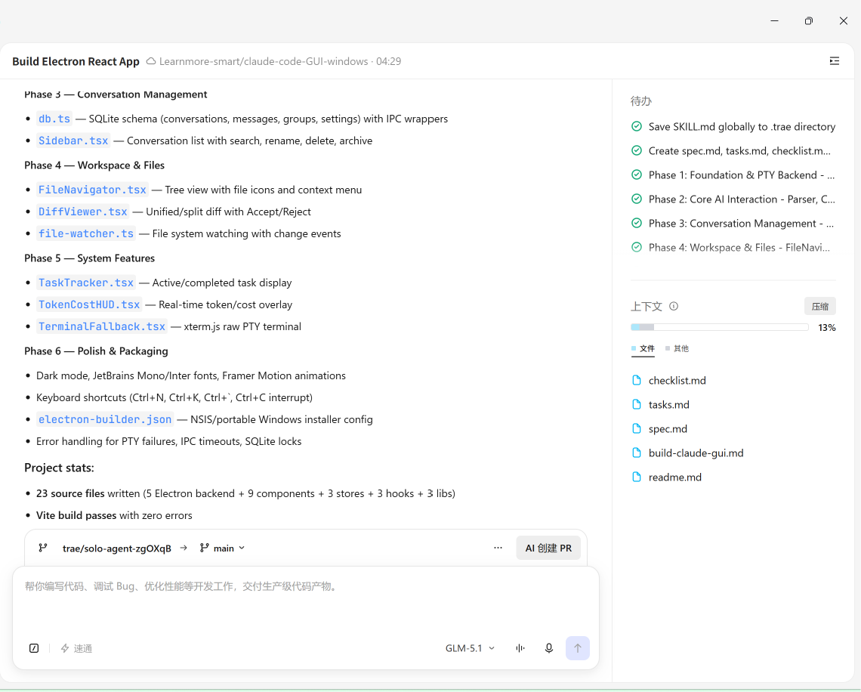Click the readme.md file icon
The height and width of the screenshot is (692, 861).
tap(637, 477)
